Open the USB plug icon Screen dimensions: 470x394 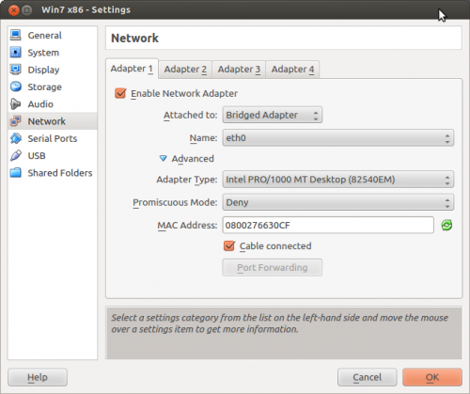click(15, 155)
